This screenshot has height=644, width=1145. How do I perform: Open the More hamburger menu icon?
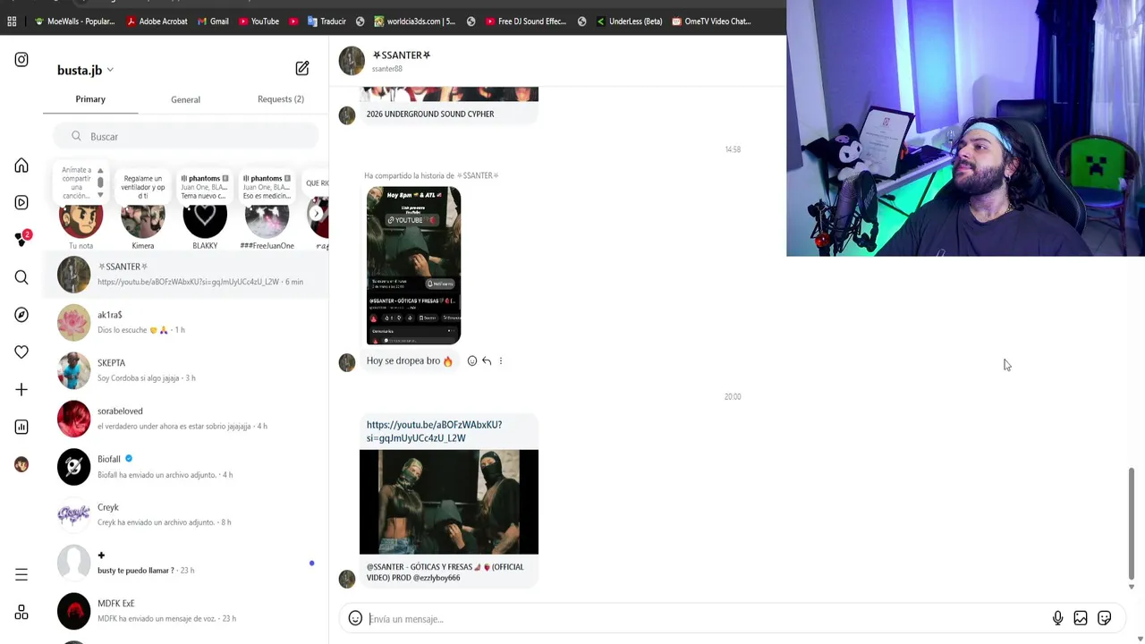[x=21, y=574]
